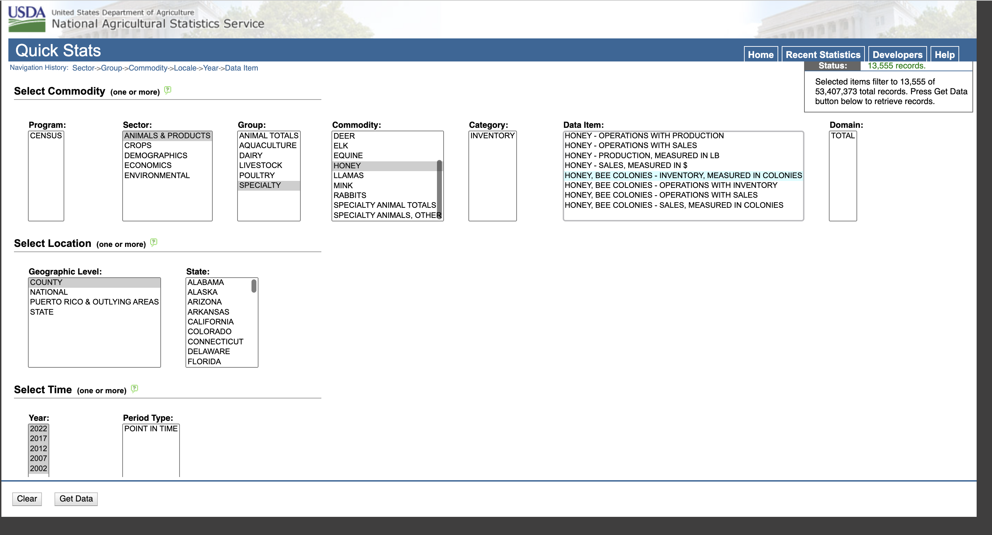
Task: Select BEE COLONIES - SALES, MEASURED IN COLONIES
Action: point(683,205)
